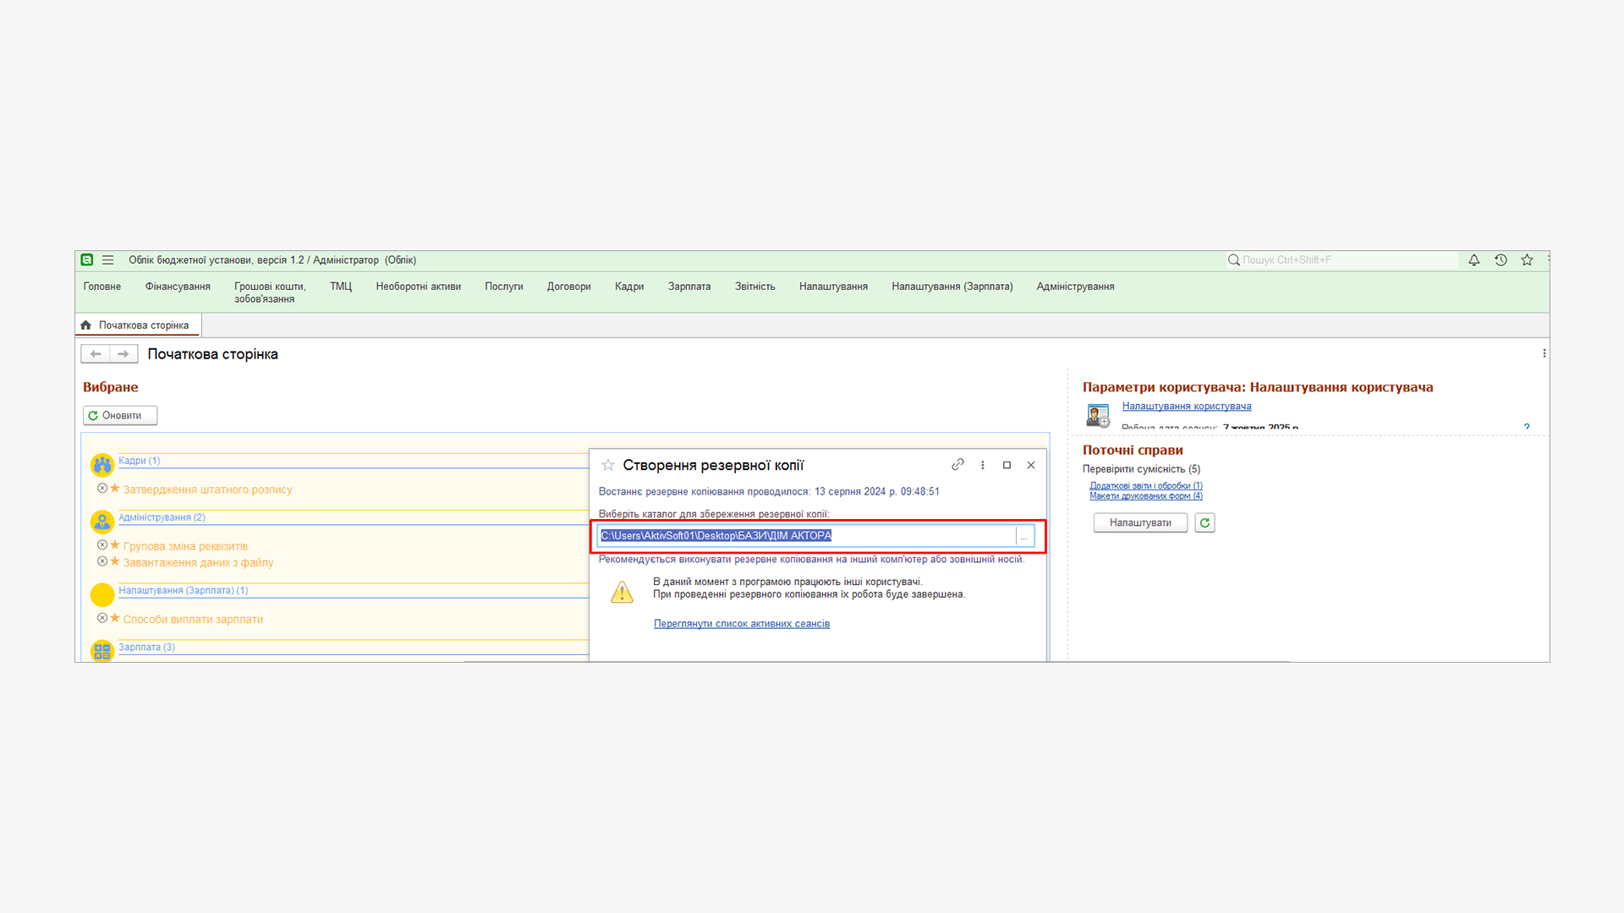Click the Оновити button
This screenshot has height=913, width=1624.
point(120,416)
